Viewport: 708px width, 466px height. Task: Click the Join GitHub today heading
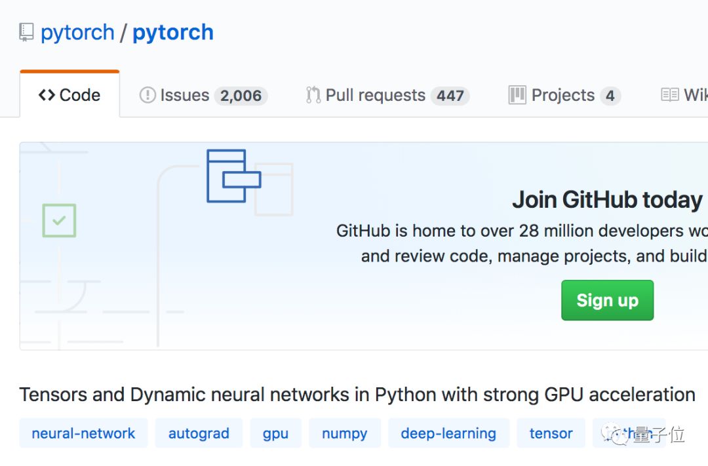(x=607, y=200)
